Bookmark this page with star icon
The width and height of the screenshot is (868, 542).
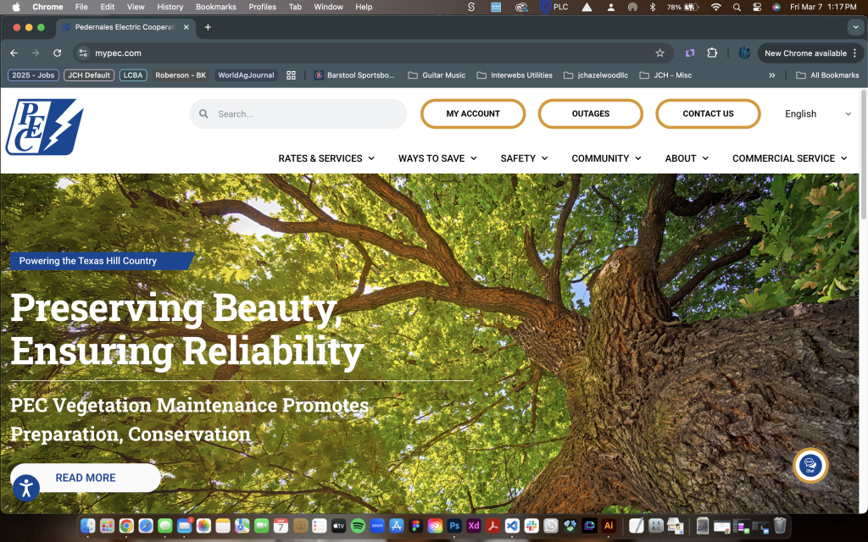659,53
